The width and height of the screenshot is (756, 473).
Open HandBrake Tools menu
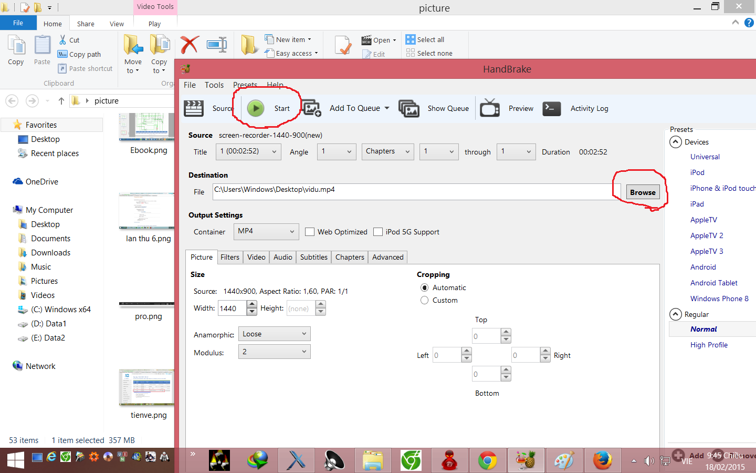(x=214, y=85)
